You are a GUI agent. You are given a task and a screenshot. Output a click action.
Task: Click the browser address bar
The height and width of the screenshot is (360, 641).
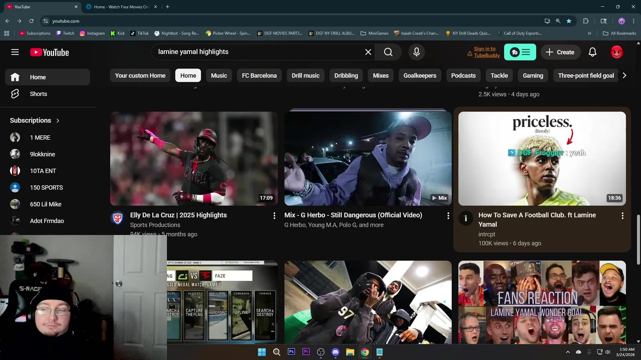[290, 21]
